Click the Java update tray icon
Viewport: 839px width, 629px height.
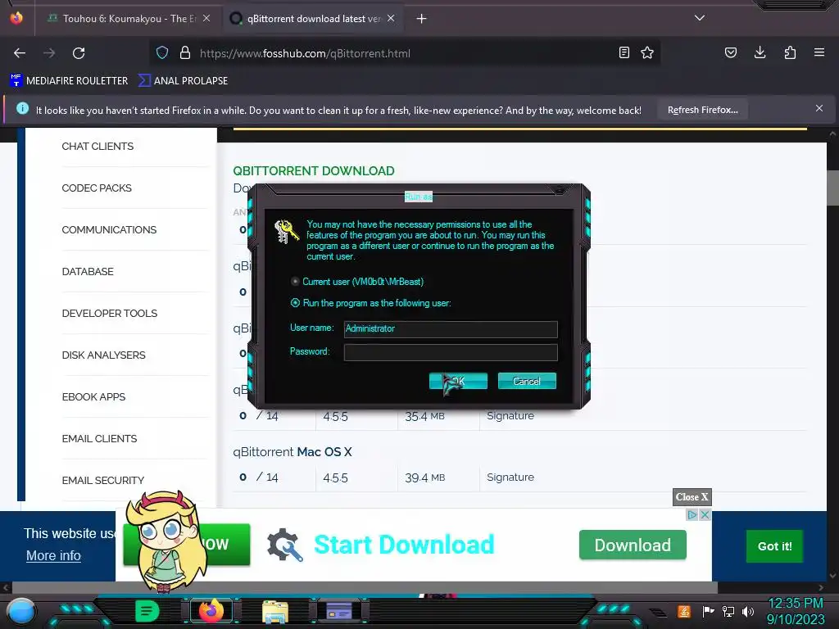coord(684,611)
